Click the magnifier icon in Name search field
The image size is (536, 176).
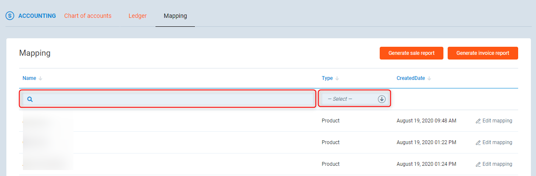coord(30,99)
